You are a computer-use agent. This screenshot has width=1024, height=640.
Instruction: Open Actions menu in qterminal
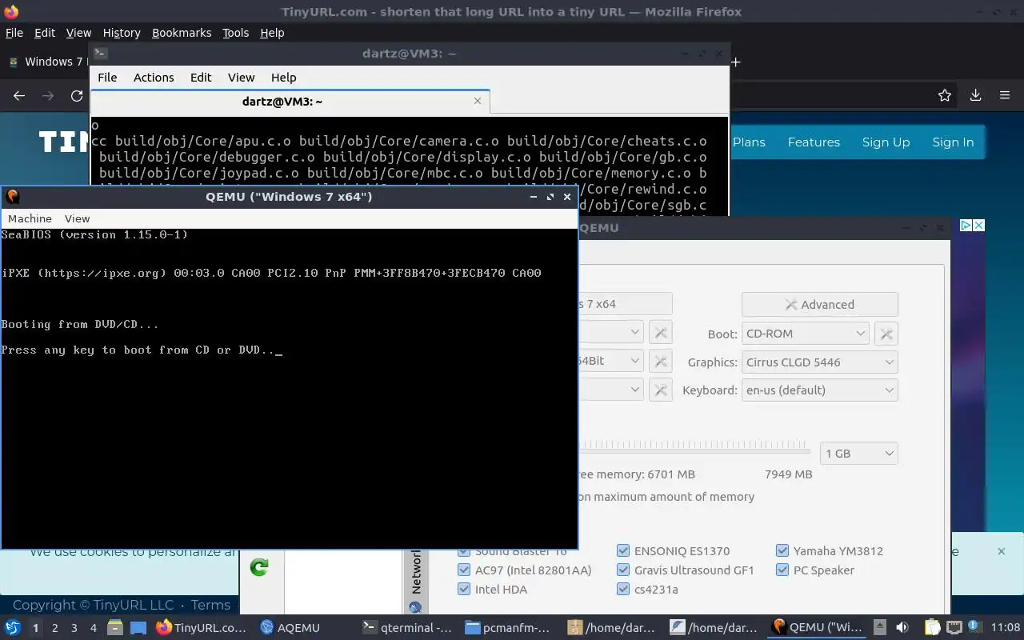click(x=154, y=78)
